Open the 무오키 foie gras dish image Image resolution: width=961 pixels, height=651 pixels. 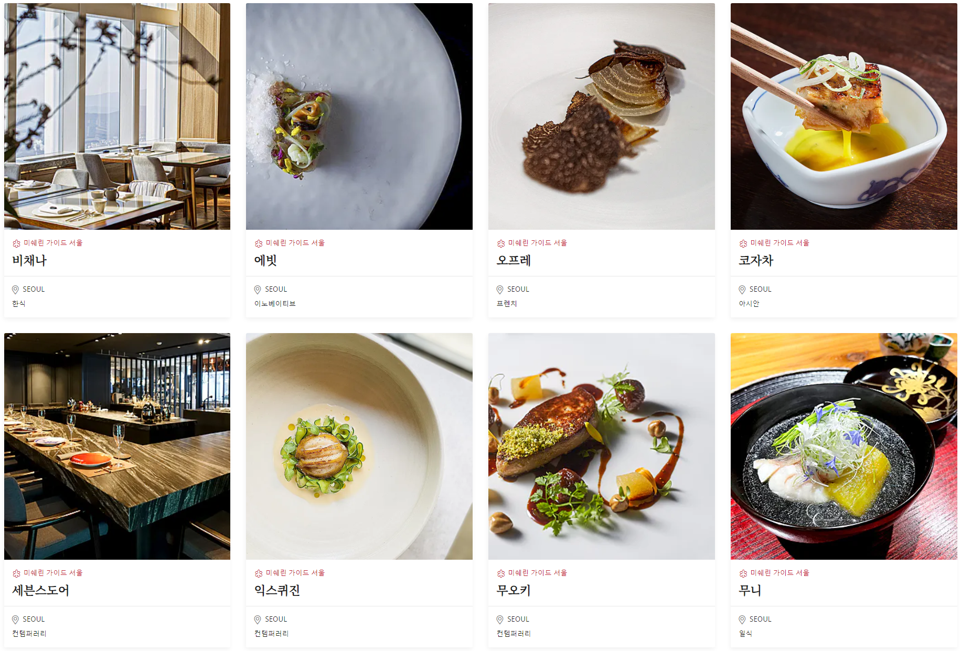point(602,446)
